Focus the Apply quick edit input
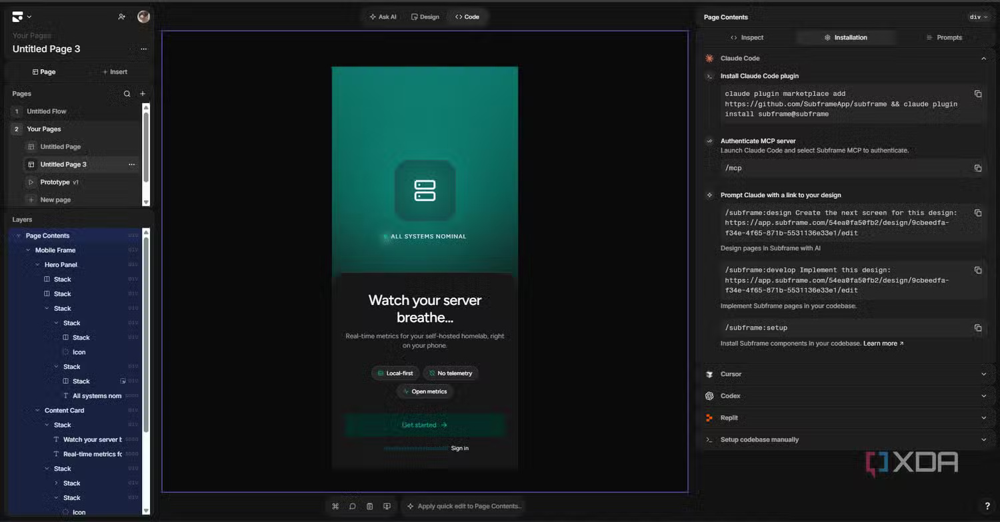1000x522 pixels. [x=464, y=506]
